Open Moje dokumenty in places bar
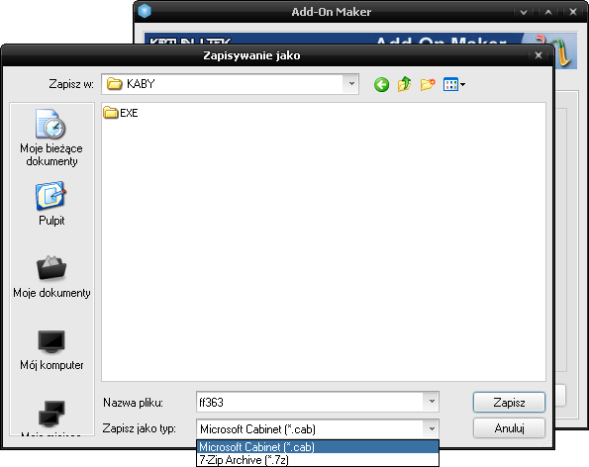This screenshot has height=467, width=589. [x=51, y=277]
